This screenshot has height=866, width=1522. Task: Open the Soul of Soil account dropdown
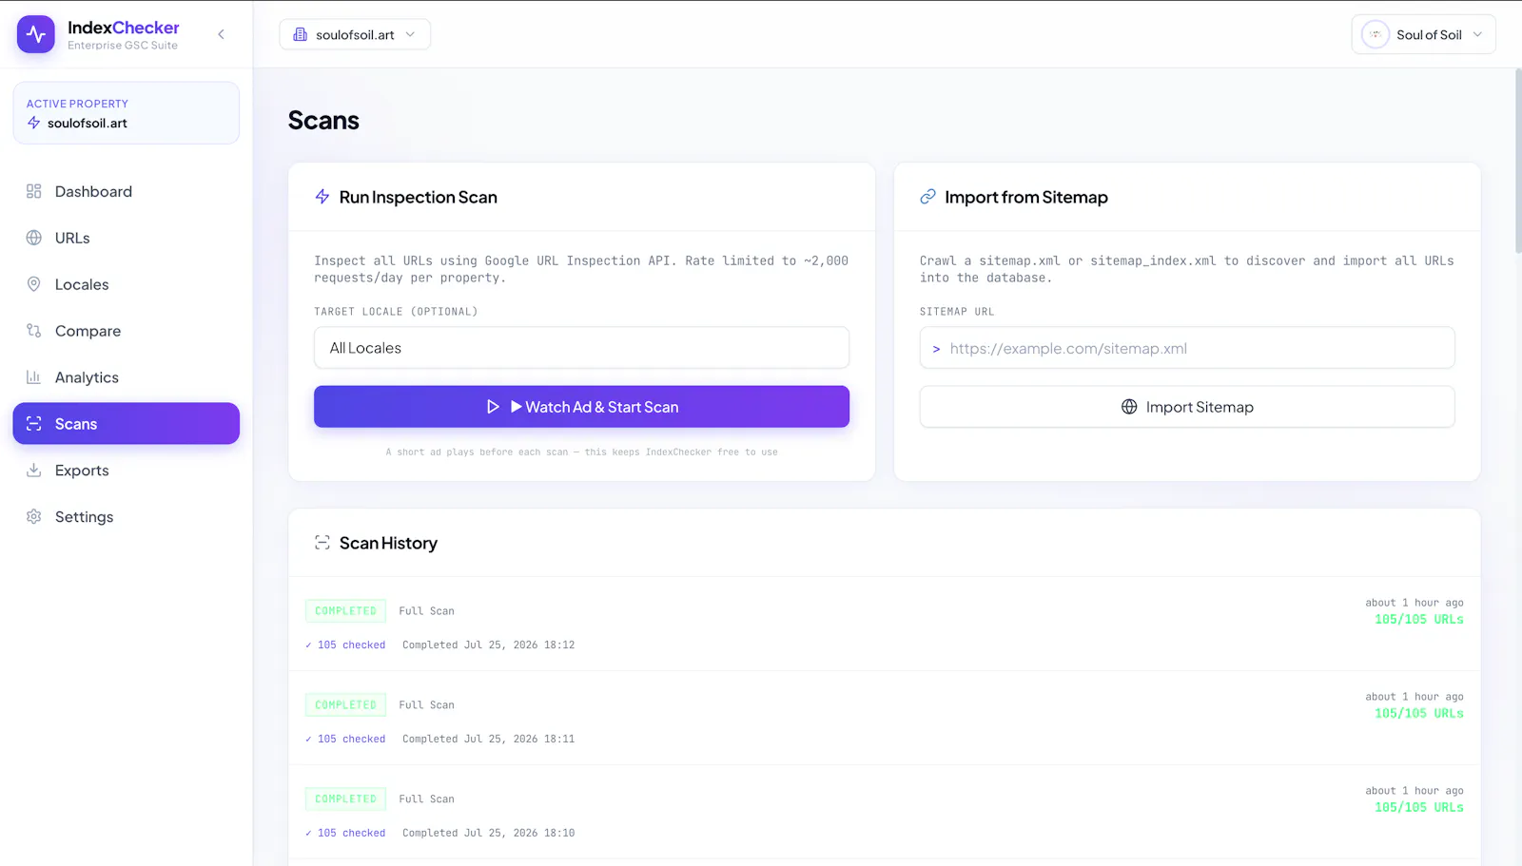pyautogui.click(x=1423, y=34)
